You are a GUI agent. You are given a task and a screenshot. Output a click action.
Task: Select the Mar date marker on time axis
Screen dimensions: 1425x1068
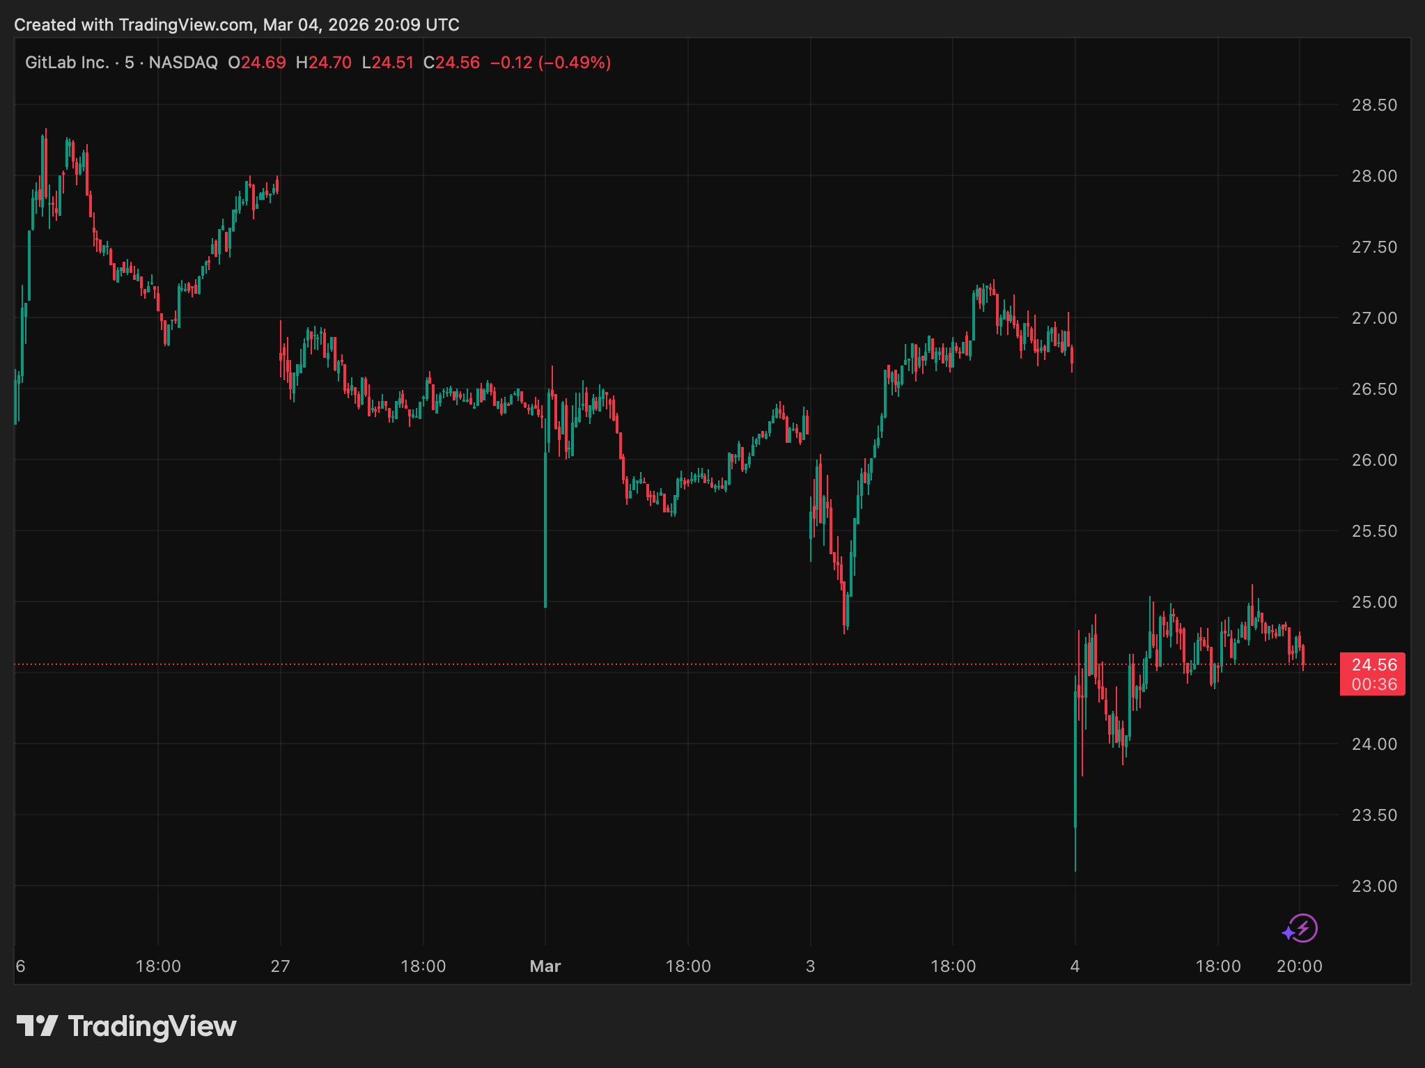coord(545,966)
